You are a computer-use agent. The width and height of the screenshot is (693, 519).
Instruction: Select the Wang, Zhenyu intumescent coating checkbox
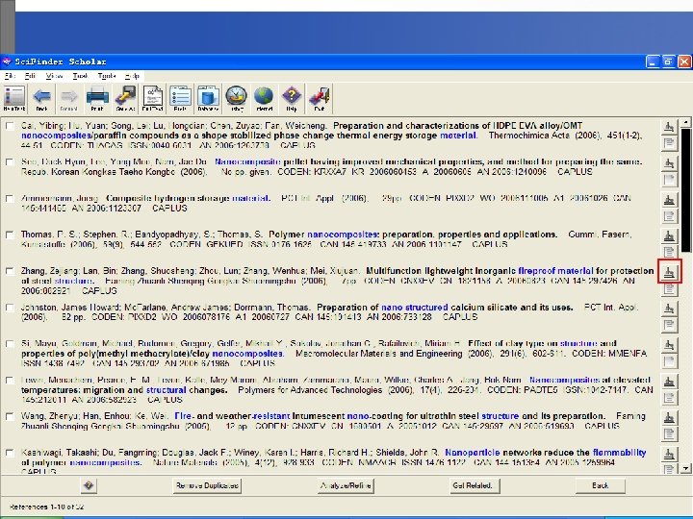pos(10,416)
